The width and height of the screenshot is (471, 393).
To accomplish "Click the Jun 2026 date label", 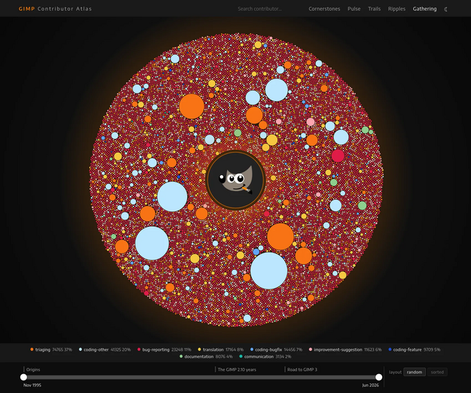I will (370, 385).
